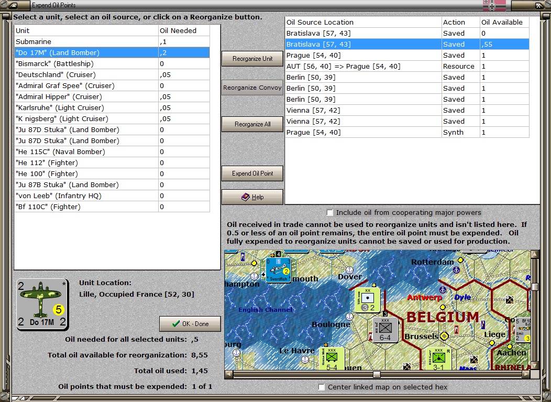
Task: Click the green 3-1 unit counter near Maas
Action: [x=438, y=359]
